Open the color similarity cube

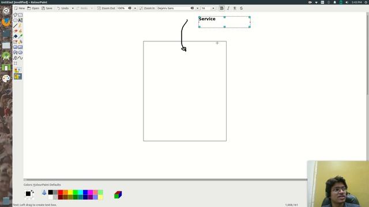118,194
